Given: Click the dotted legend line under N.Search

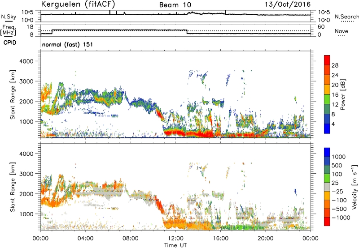Looking at the screenshot, I should click(x=347, y=21).
